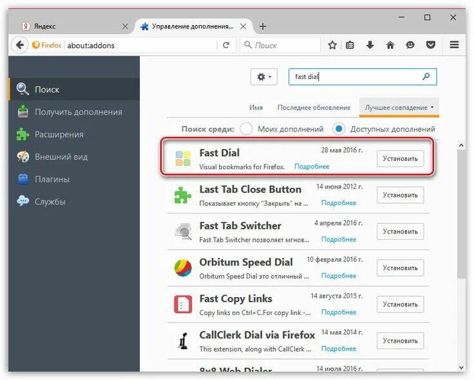Image resolution: width=474 pixels, height=380 pixels.
Task: Click the add-on search field containing fast dial
Action: [363, 77]
